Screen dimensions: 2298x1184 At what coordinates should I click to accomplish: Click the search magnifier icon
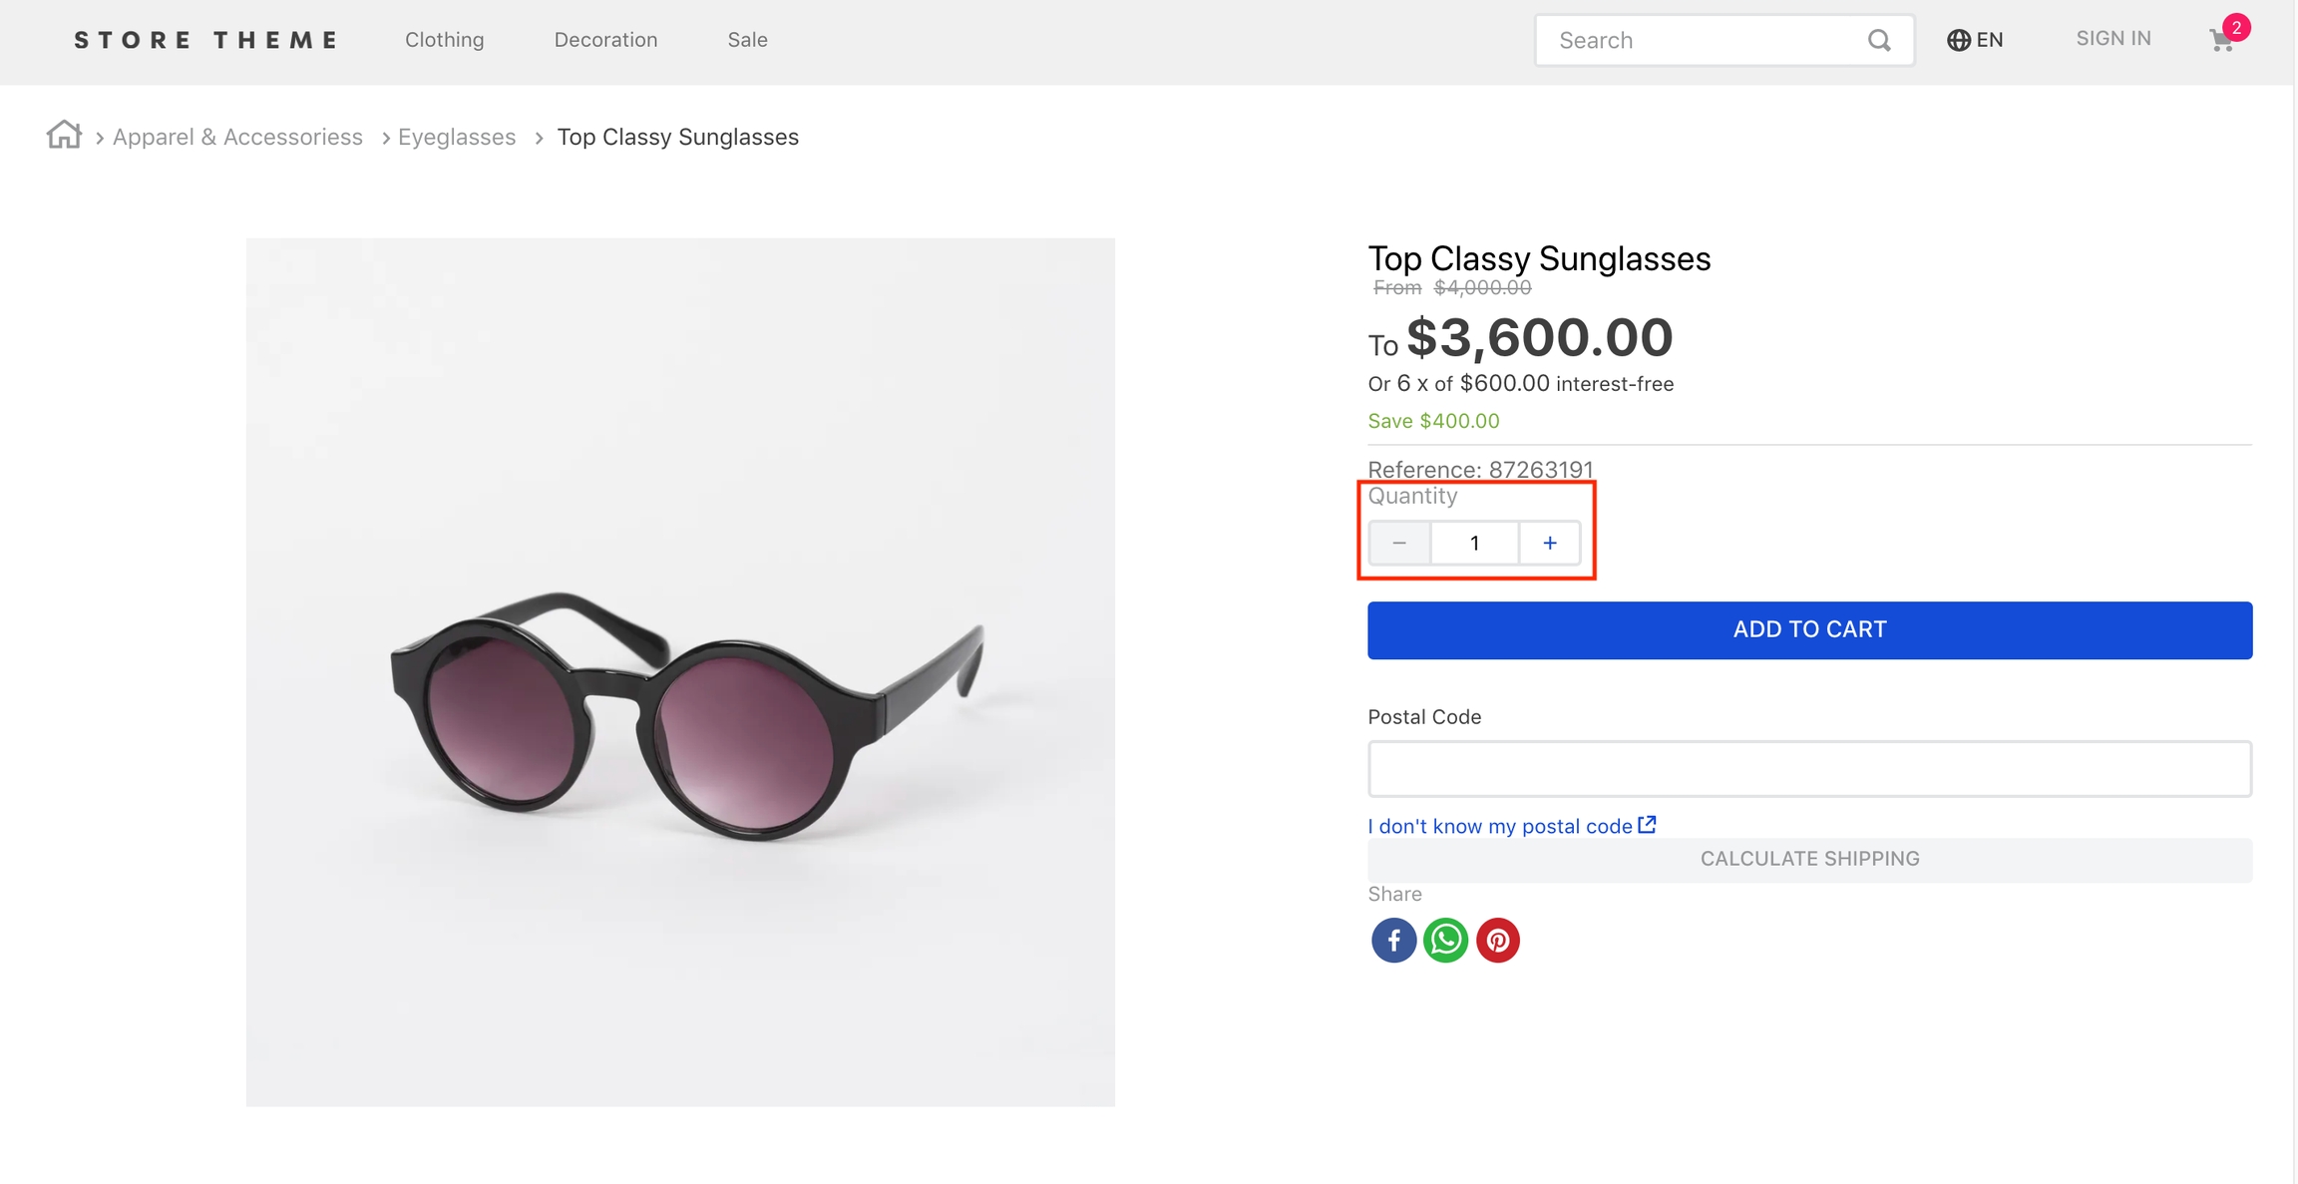(1879, 41)
